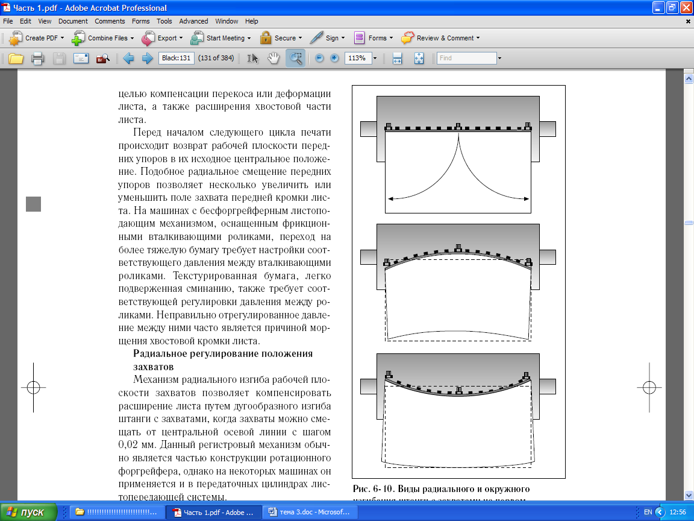The height and width of the screenshot is (521, 694).
Task: Choose the Marquee Zoom tool
Action: 295,58
